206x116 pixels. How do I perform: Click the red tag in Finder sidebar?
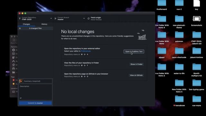[14, 80]
